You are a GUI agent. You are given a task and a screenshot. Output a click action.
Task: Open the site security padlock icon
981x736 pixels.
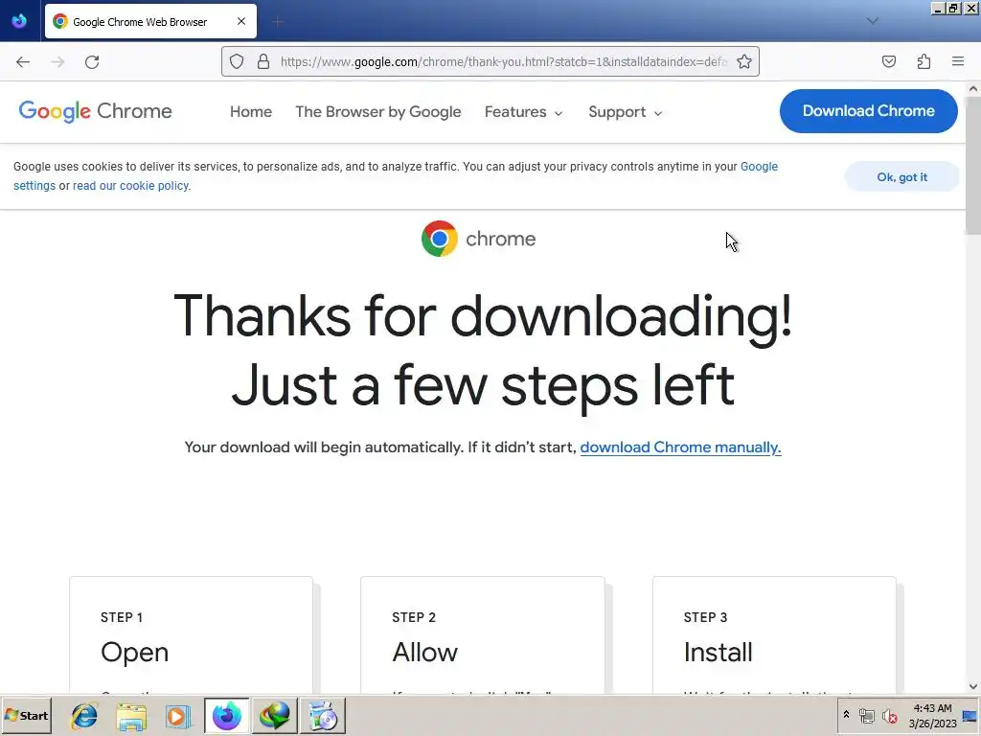263,61
